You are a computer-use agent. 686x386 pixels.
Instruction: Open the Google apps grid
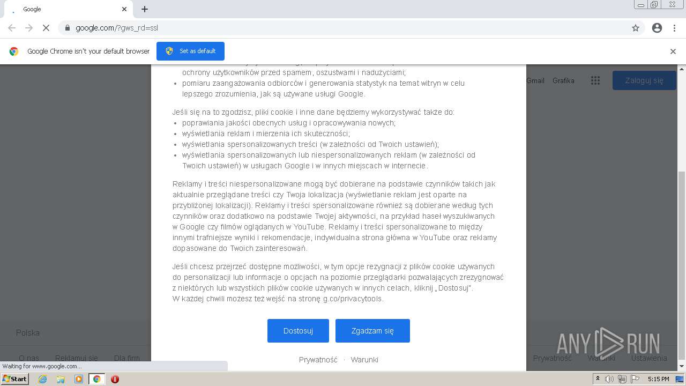pos(595,80)
